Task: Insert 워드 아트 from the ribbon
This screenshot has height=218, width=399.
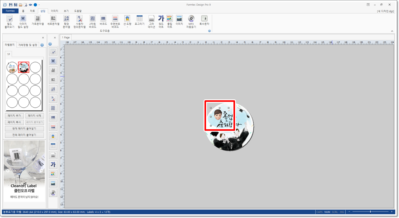Action: pyautogui.click(x=161, y=22)
